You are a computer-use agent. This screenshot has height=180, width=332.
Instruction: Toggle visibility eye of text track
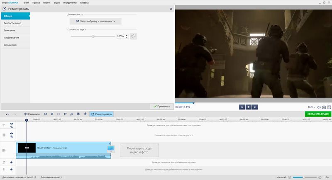pos(12,124)
